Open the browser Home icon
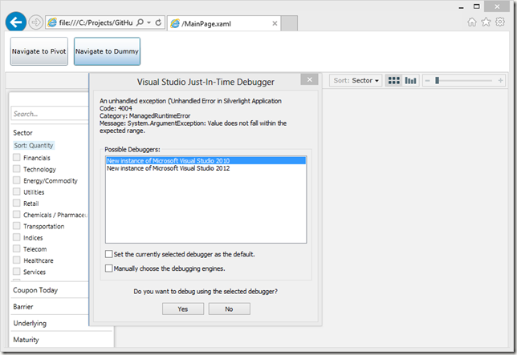This screenshot has height=355, width=517. click(472, 22)
